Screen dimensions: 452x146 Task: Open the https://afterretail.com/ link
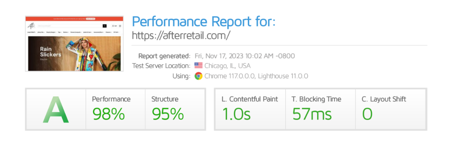tap(181, 35)
